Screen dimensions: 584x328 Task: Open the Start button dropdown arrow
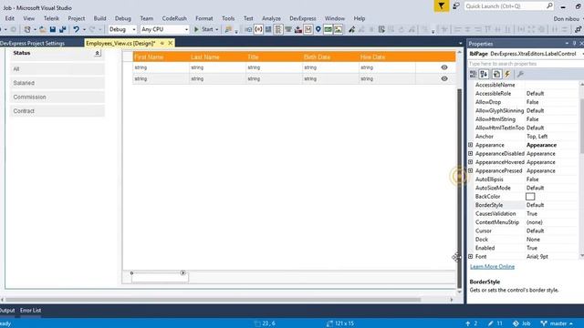pyautogui.click(x=217, y=29)
